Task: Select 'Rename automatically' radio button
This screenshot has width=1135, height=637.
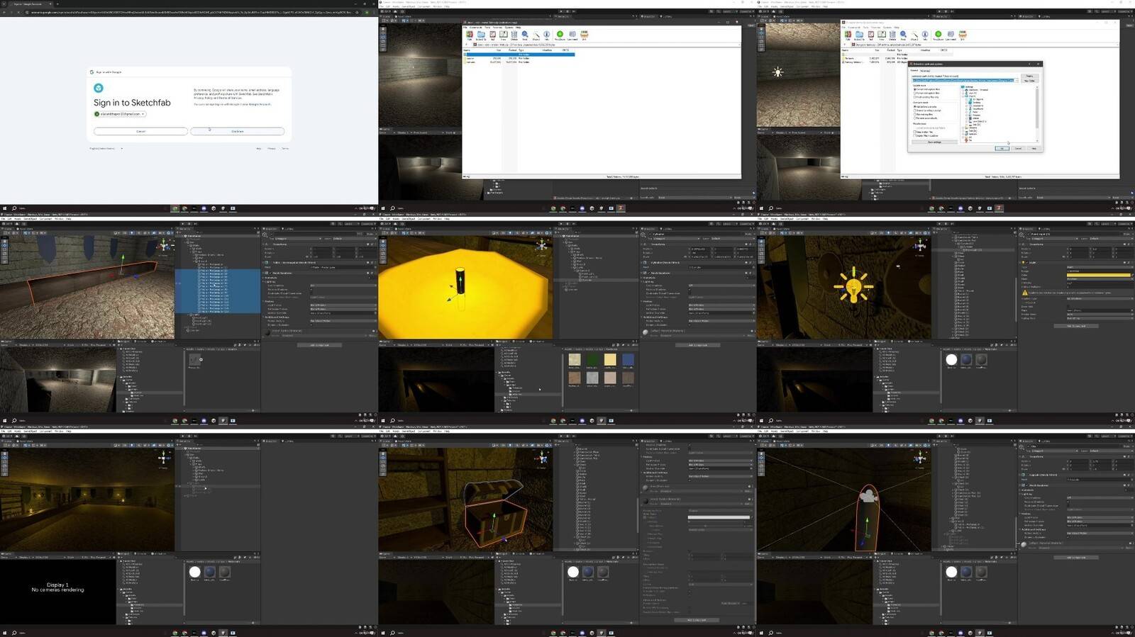Action: coord(915,118)
